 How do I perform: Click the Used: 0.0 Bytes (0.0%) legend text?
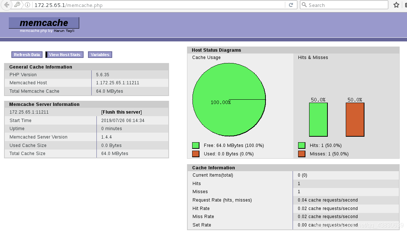pos(229,154)
